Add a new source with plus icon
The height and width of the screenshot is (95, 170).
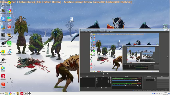tap(97, 88)
